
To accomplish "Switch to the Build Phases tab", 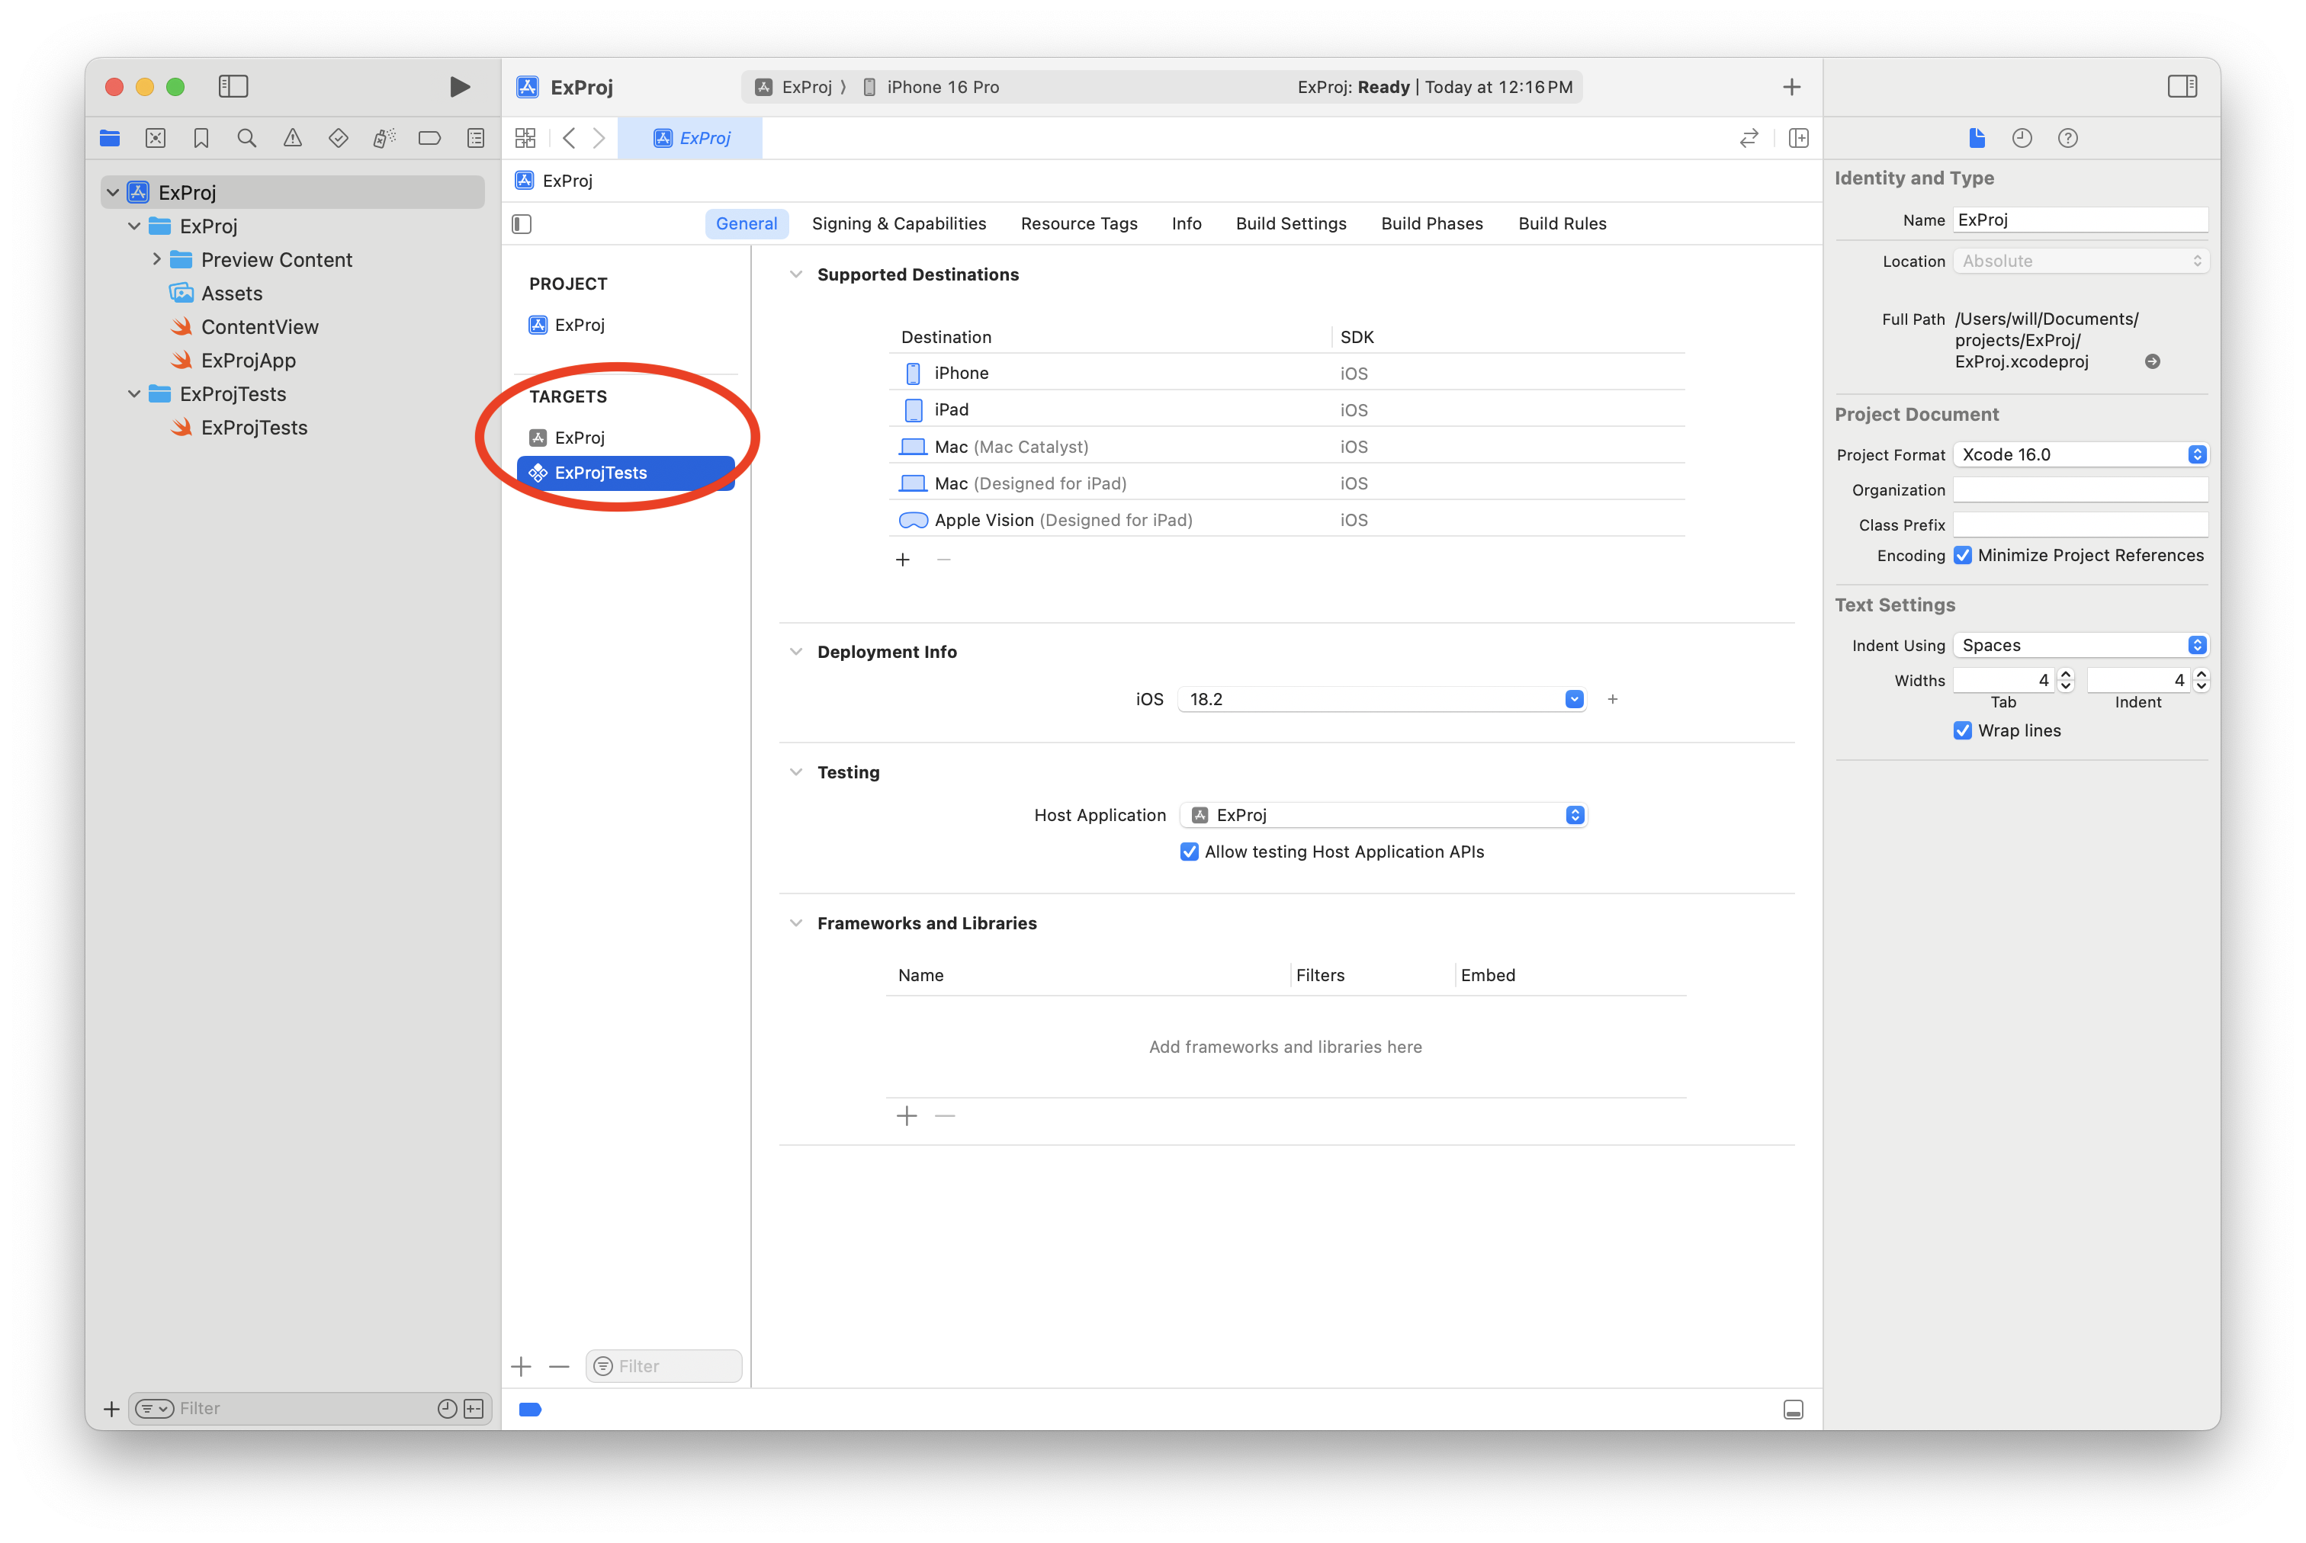I will pyautogui.click(x=1431, y=223).
